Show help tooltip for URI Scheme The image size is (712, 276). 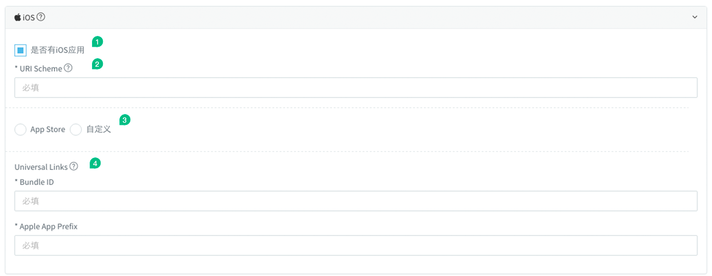pyautogui.click(x=68, y=68)
